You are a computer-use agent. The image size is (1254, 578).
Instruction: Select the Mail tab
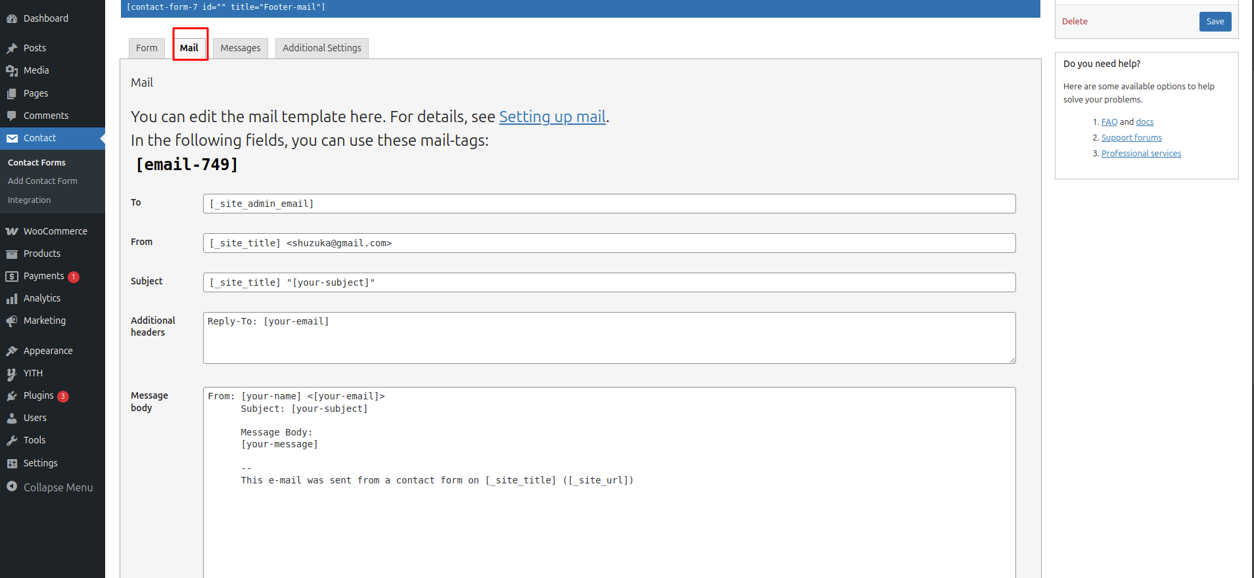(189, 48)
